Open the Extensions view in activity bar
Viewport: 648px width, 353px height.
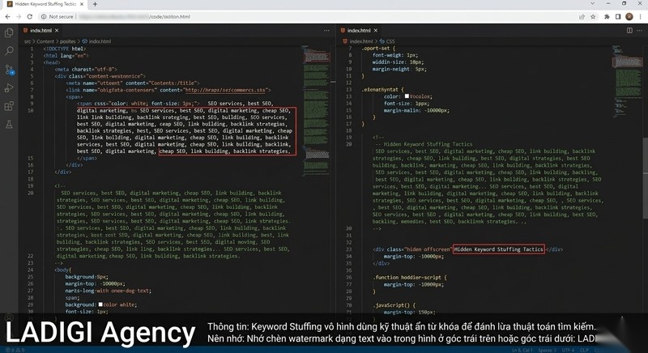[9, 106]
